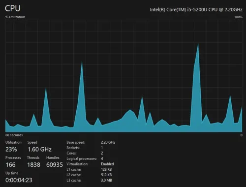Click the Virtualization Enabled value
Image resolution: width=246 pixels, height=187 pixels.
107,164
